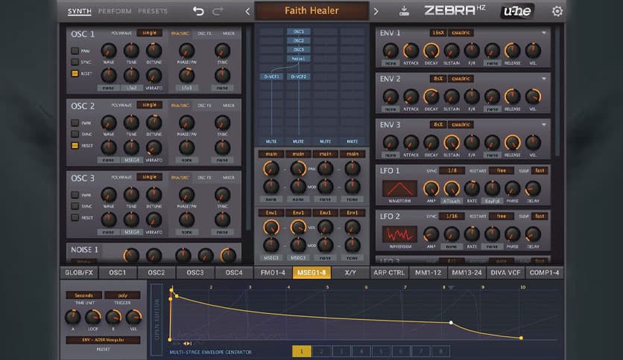623x360 pixels.
Task: Open MSEG trigger 'poly' dropdown
Action: pyautogui.click(x=122, y=295)
